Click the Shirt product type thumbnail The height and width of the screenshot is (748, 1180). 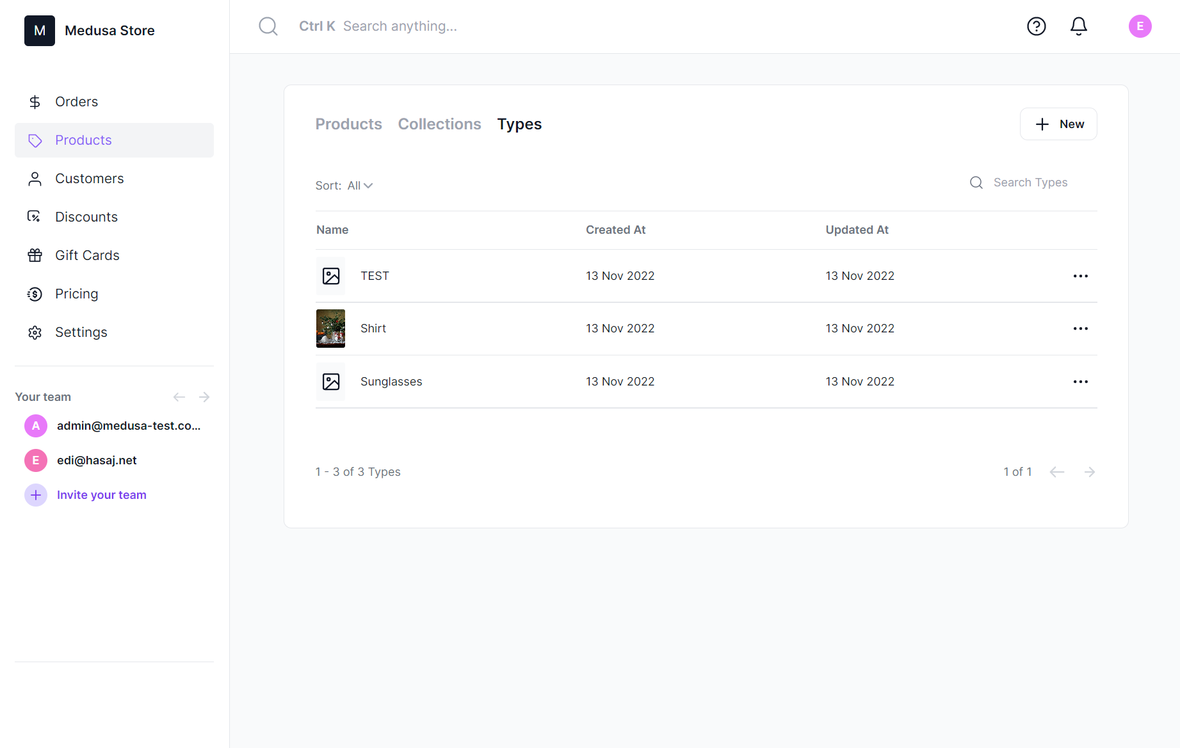[330, 328]
